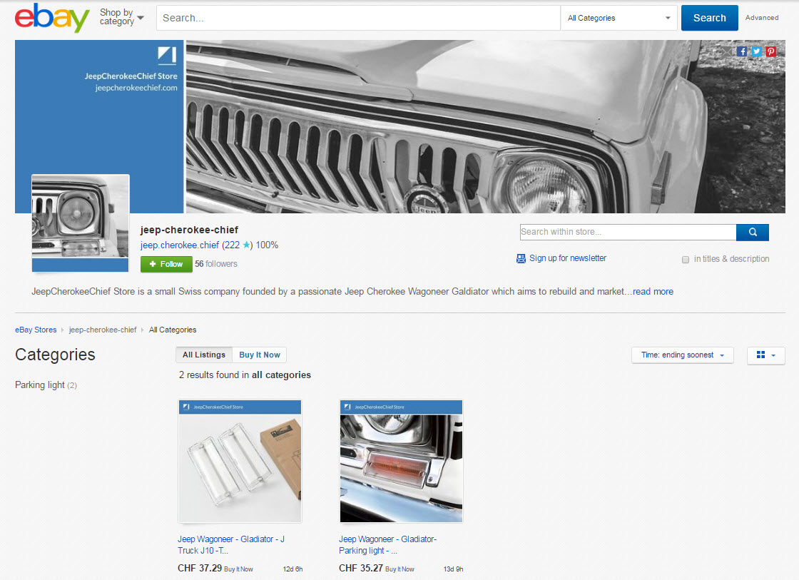
Task: Switch to the Buy It Now tab
Action: (260, 355)
